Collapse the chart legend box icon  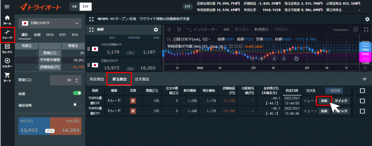[169, 39]
